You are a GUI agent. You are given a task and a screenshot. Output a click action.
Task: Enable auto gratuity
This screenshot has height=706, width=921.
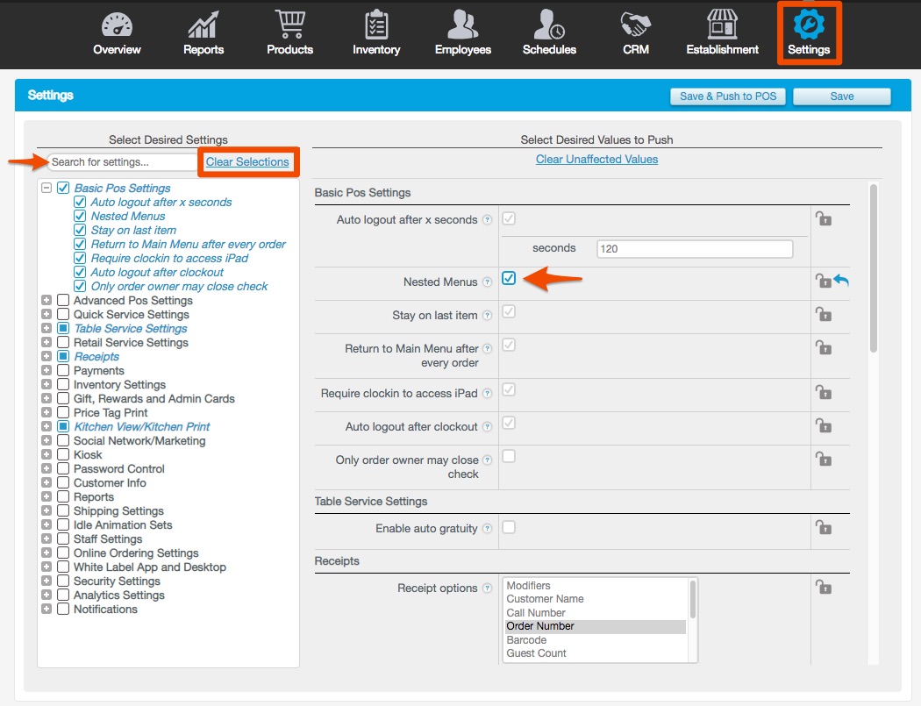[x=508, y=529]
